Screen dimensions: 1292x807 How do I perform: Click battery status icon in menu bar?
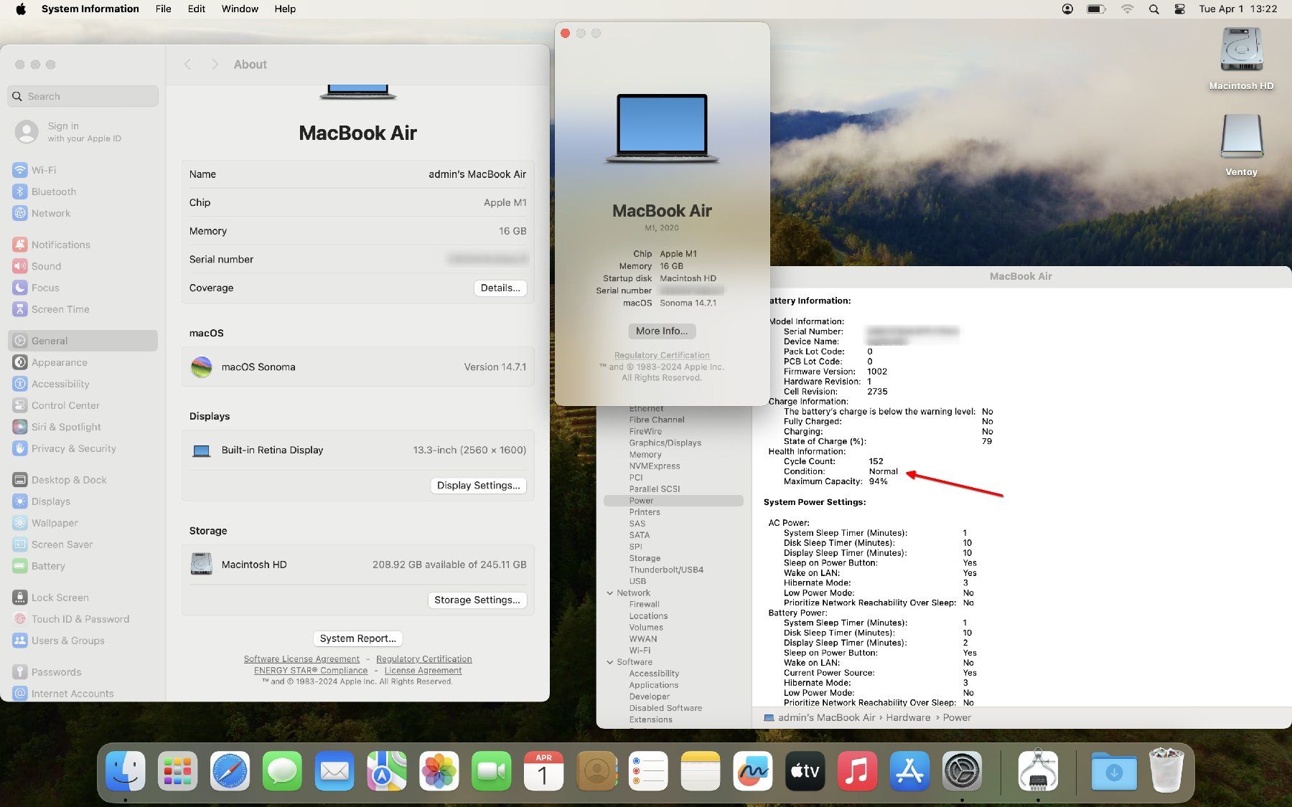click(x=1096, y=9)
